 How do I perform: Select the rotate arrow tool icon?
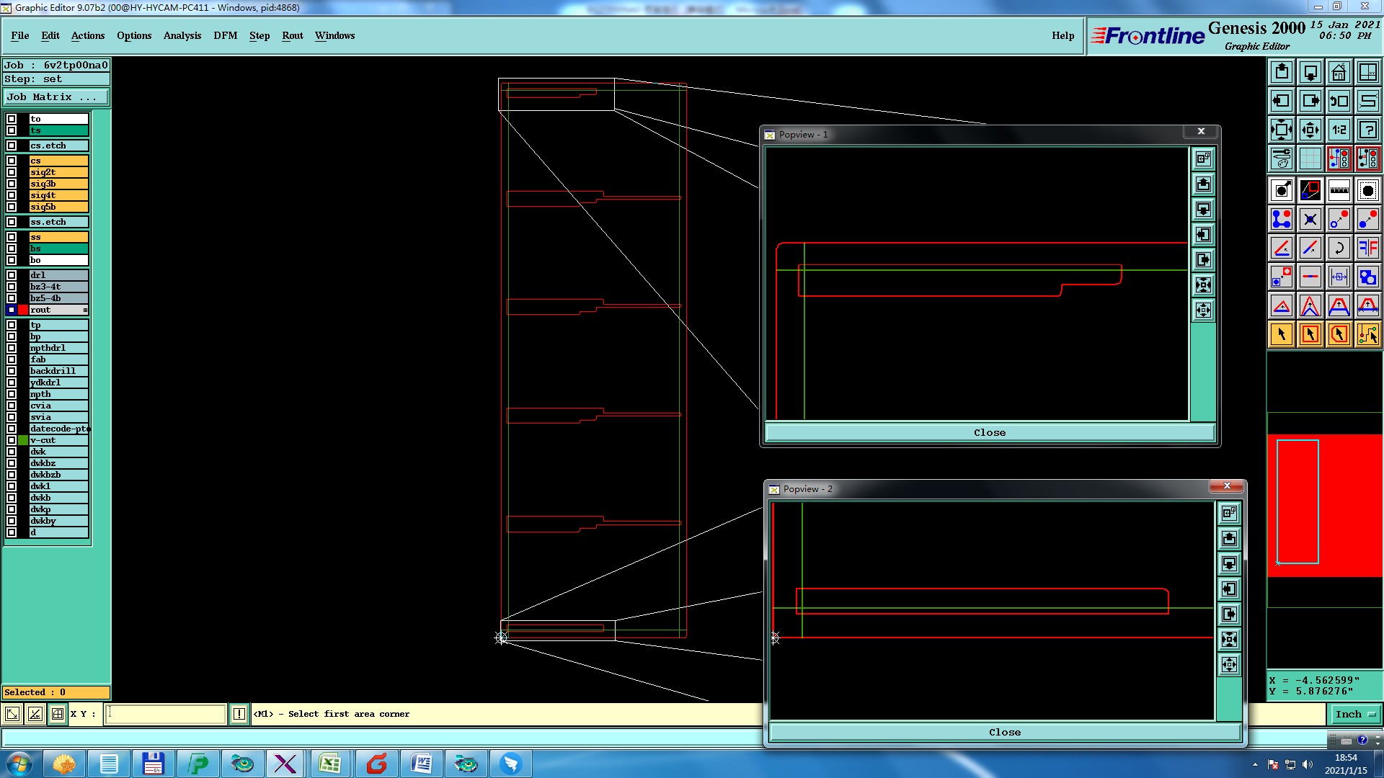click(x=1339, y=248)
